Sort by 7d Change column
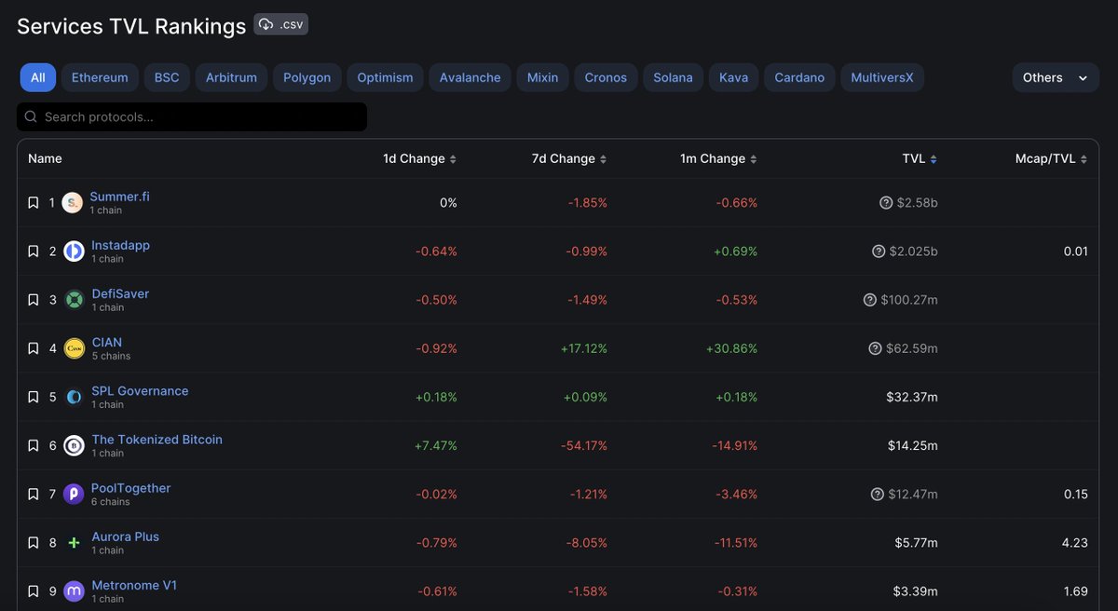 tap(569, 158)
